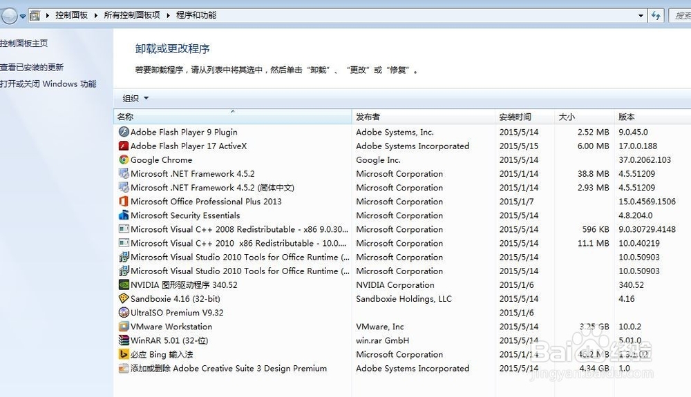Click the Adobe Flash Player 17 ActiveX icon

[x=124, y=146]
